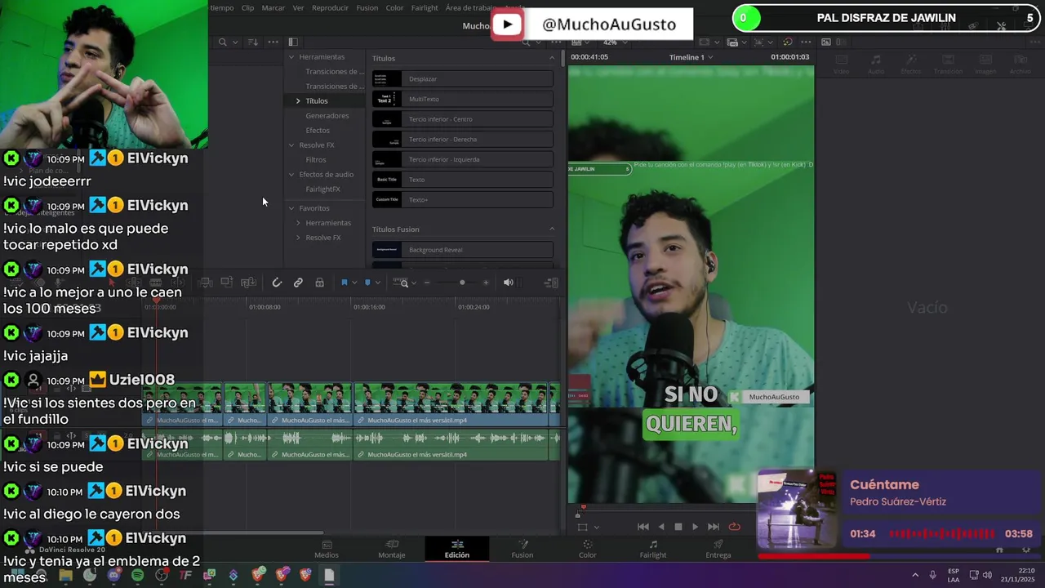
Task: Zoom out timeline with minus button
Action: tap(427, 283)
